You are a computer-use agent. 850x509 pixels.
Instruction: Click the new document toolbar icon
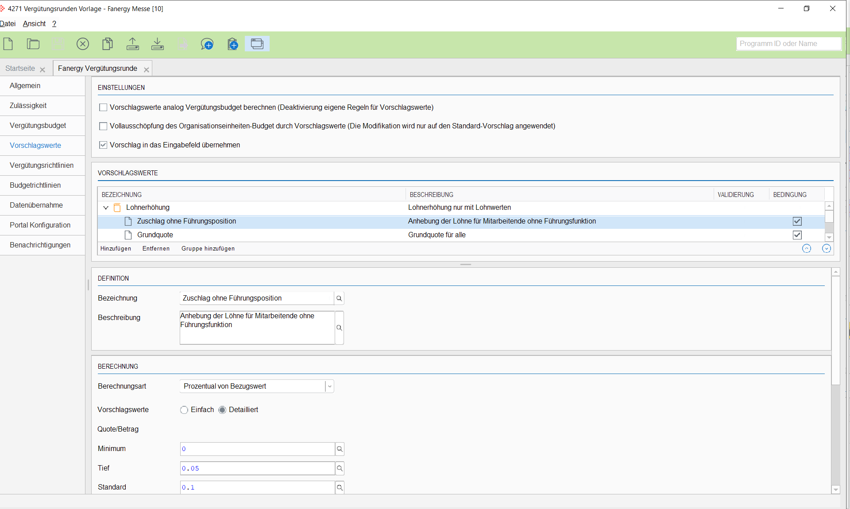click(x=8, y=44)
